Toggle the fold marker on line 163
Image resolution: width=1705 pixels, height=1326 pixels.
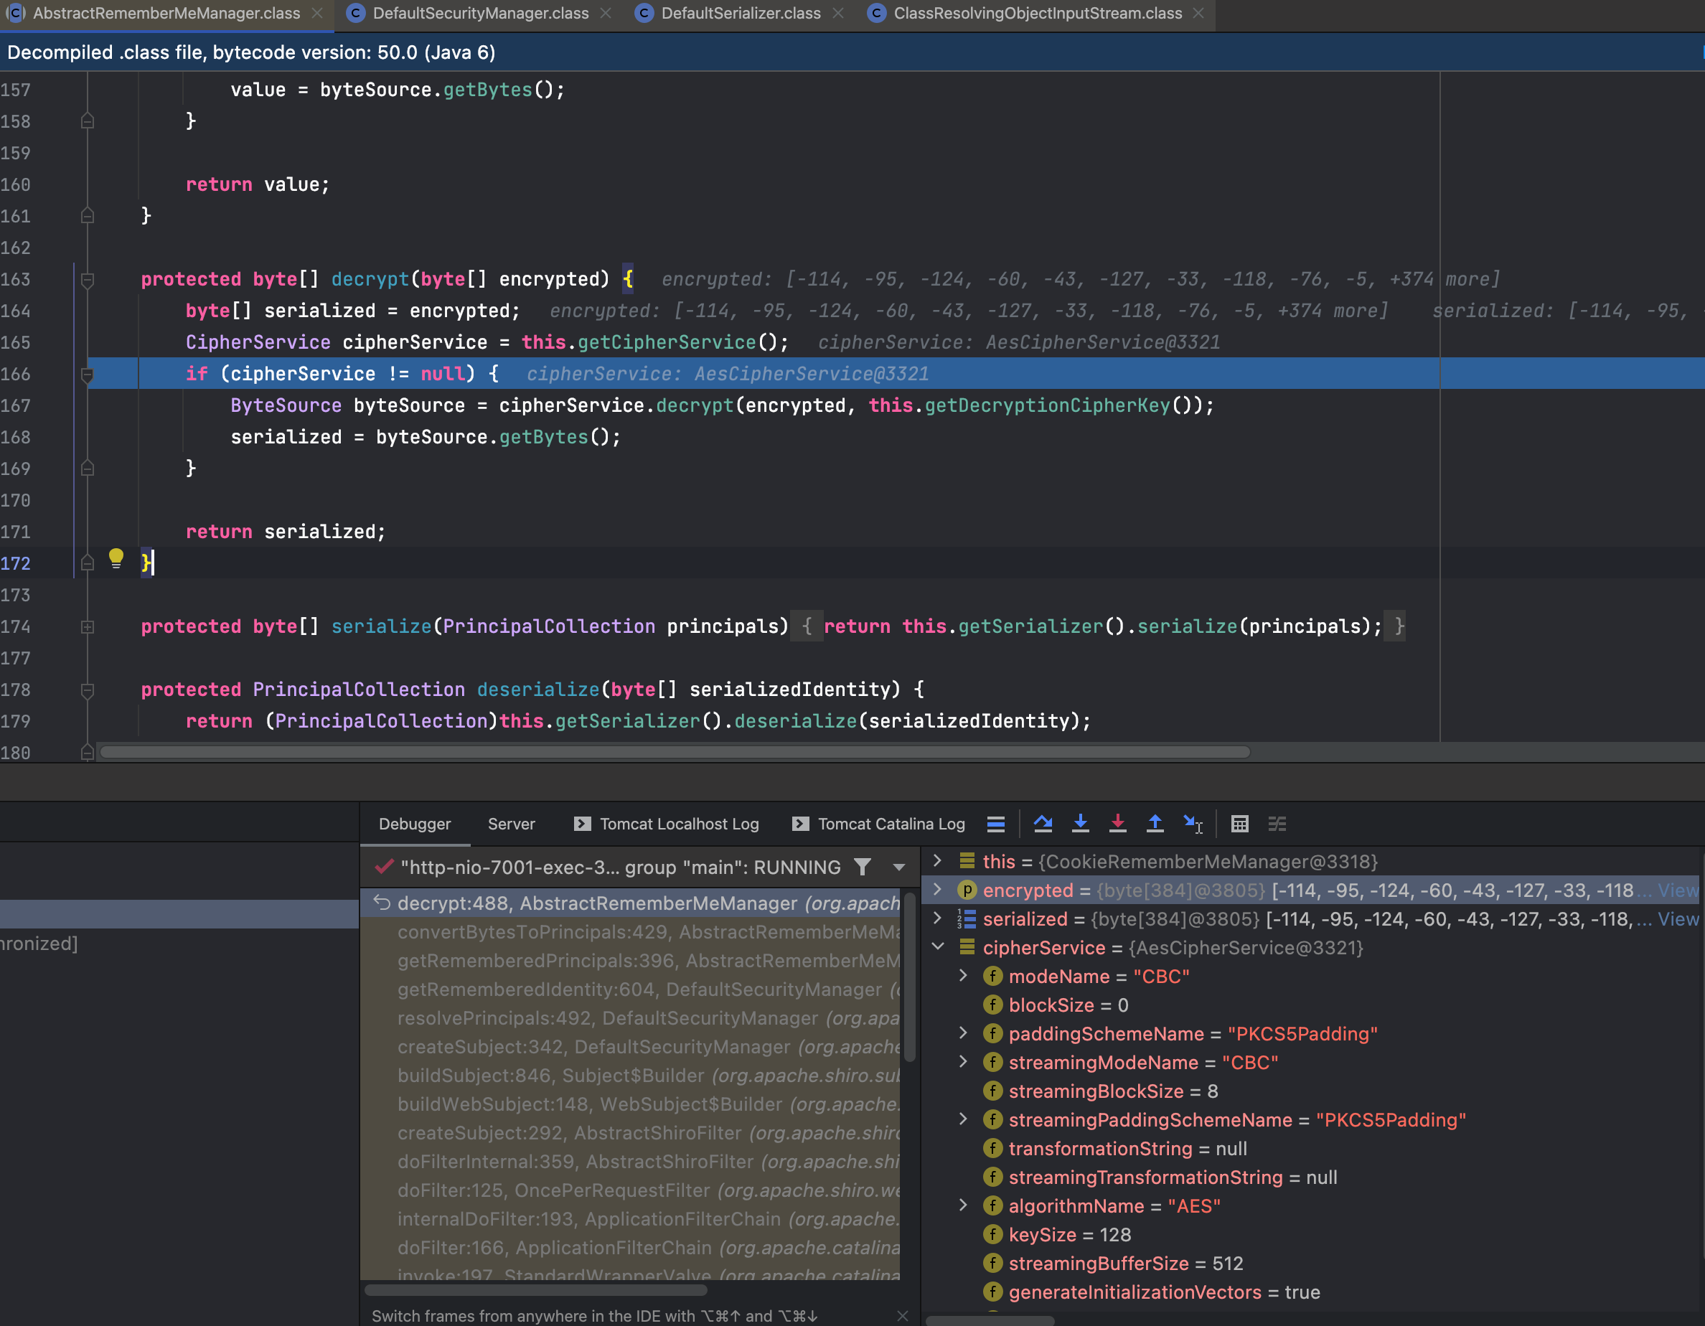point(88,279)
